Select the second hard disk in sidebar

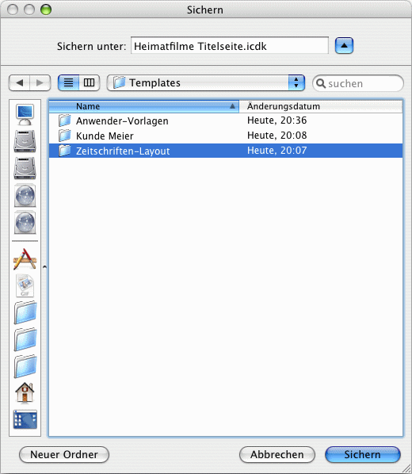coord(25,168)
